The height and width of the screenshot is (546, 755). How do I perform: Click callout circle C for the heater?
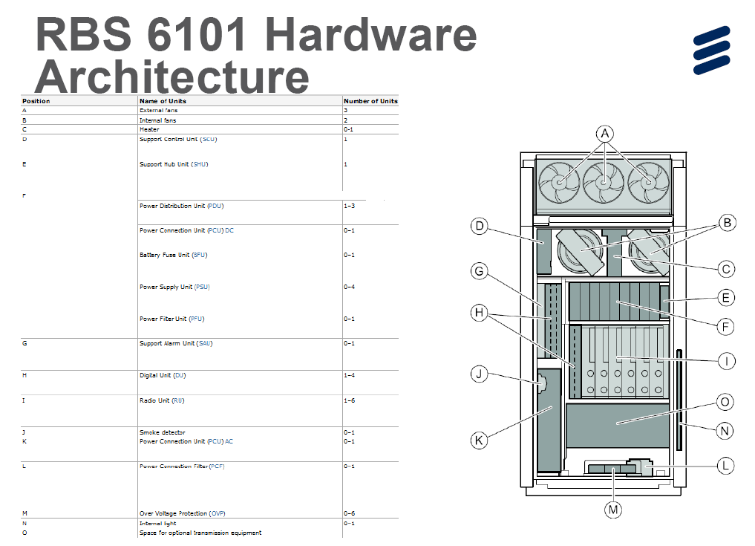[726, 270]
